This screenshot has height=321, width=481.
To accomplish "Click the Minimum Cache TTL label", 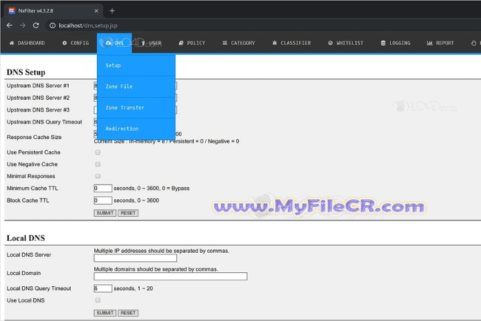I will click(32, 189).
